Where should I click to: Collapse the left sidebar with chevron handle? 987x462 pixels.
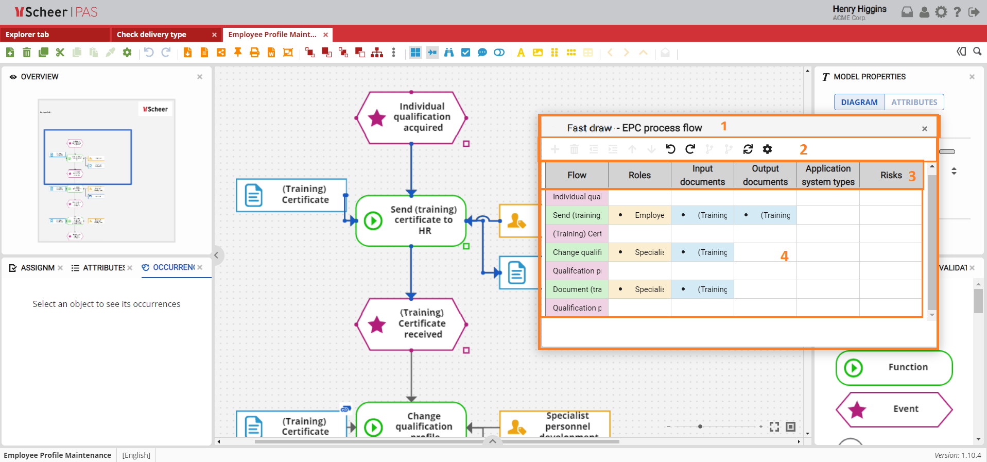click(x=217, y=255)
